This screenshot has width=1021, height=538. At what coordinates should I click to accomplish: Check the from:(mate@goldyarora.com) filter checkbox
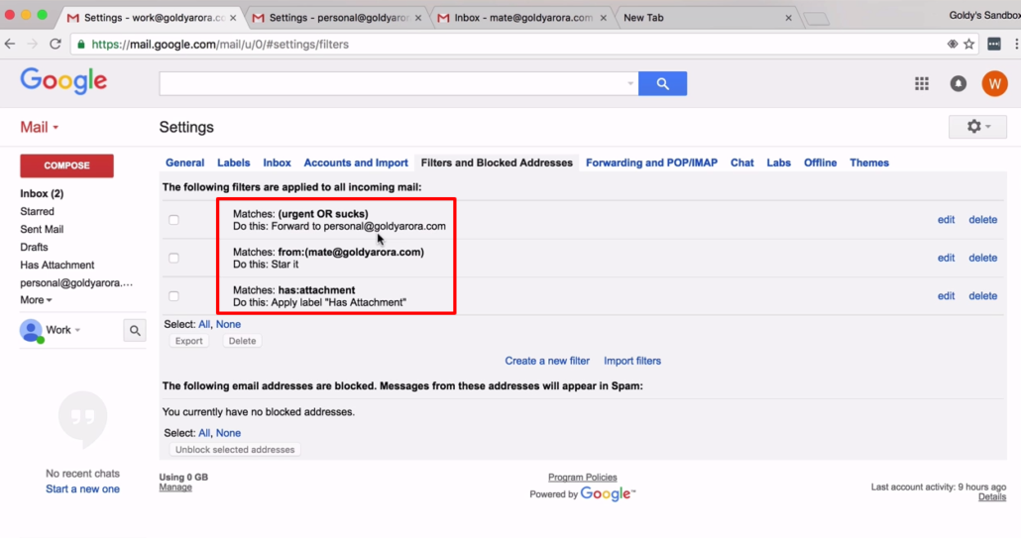[x=173, y=259]
